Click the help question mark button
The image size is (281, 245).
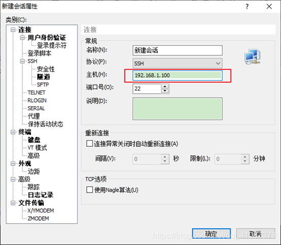[x=247, y=7]
